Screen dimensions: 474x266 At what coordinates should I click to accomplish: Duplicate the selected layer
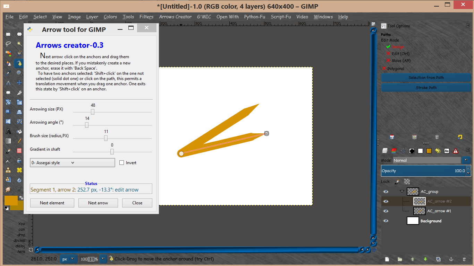click(438, 259)
